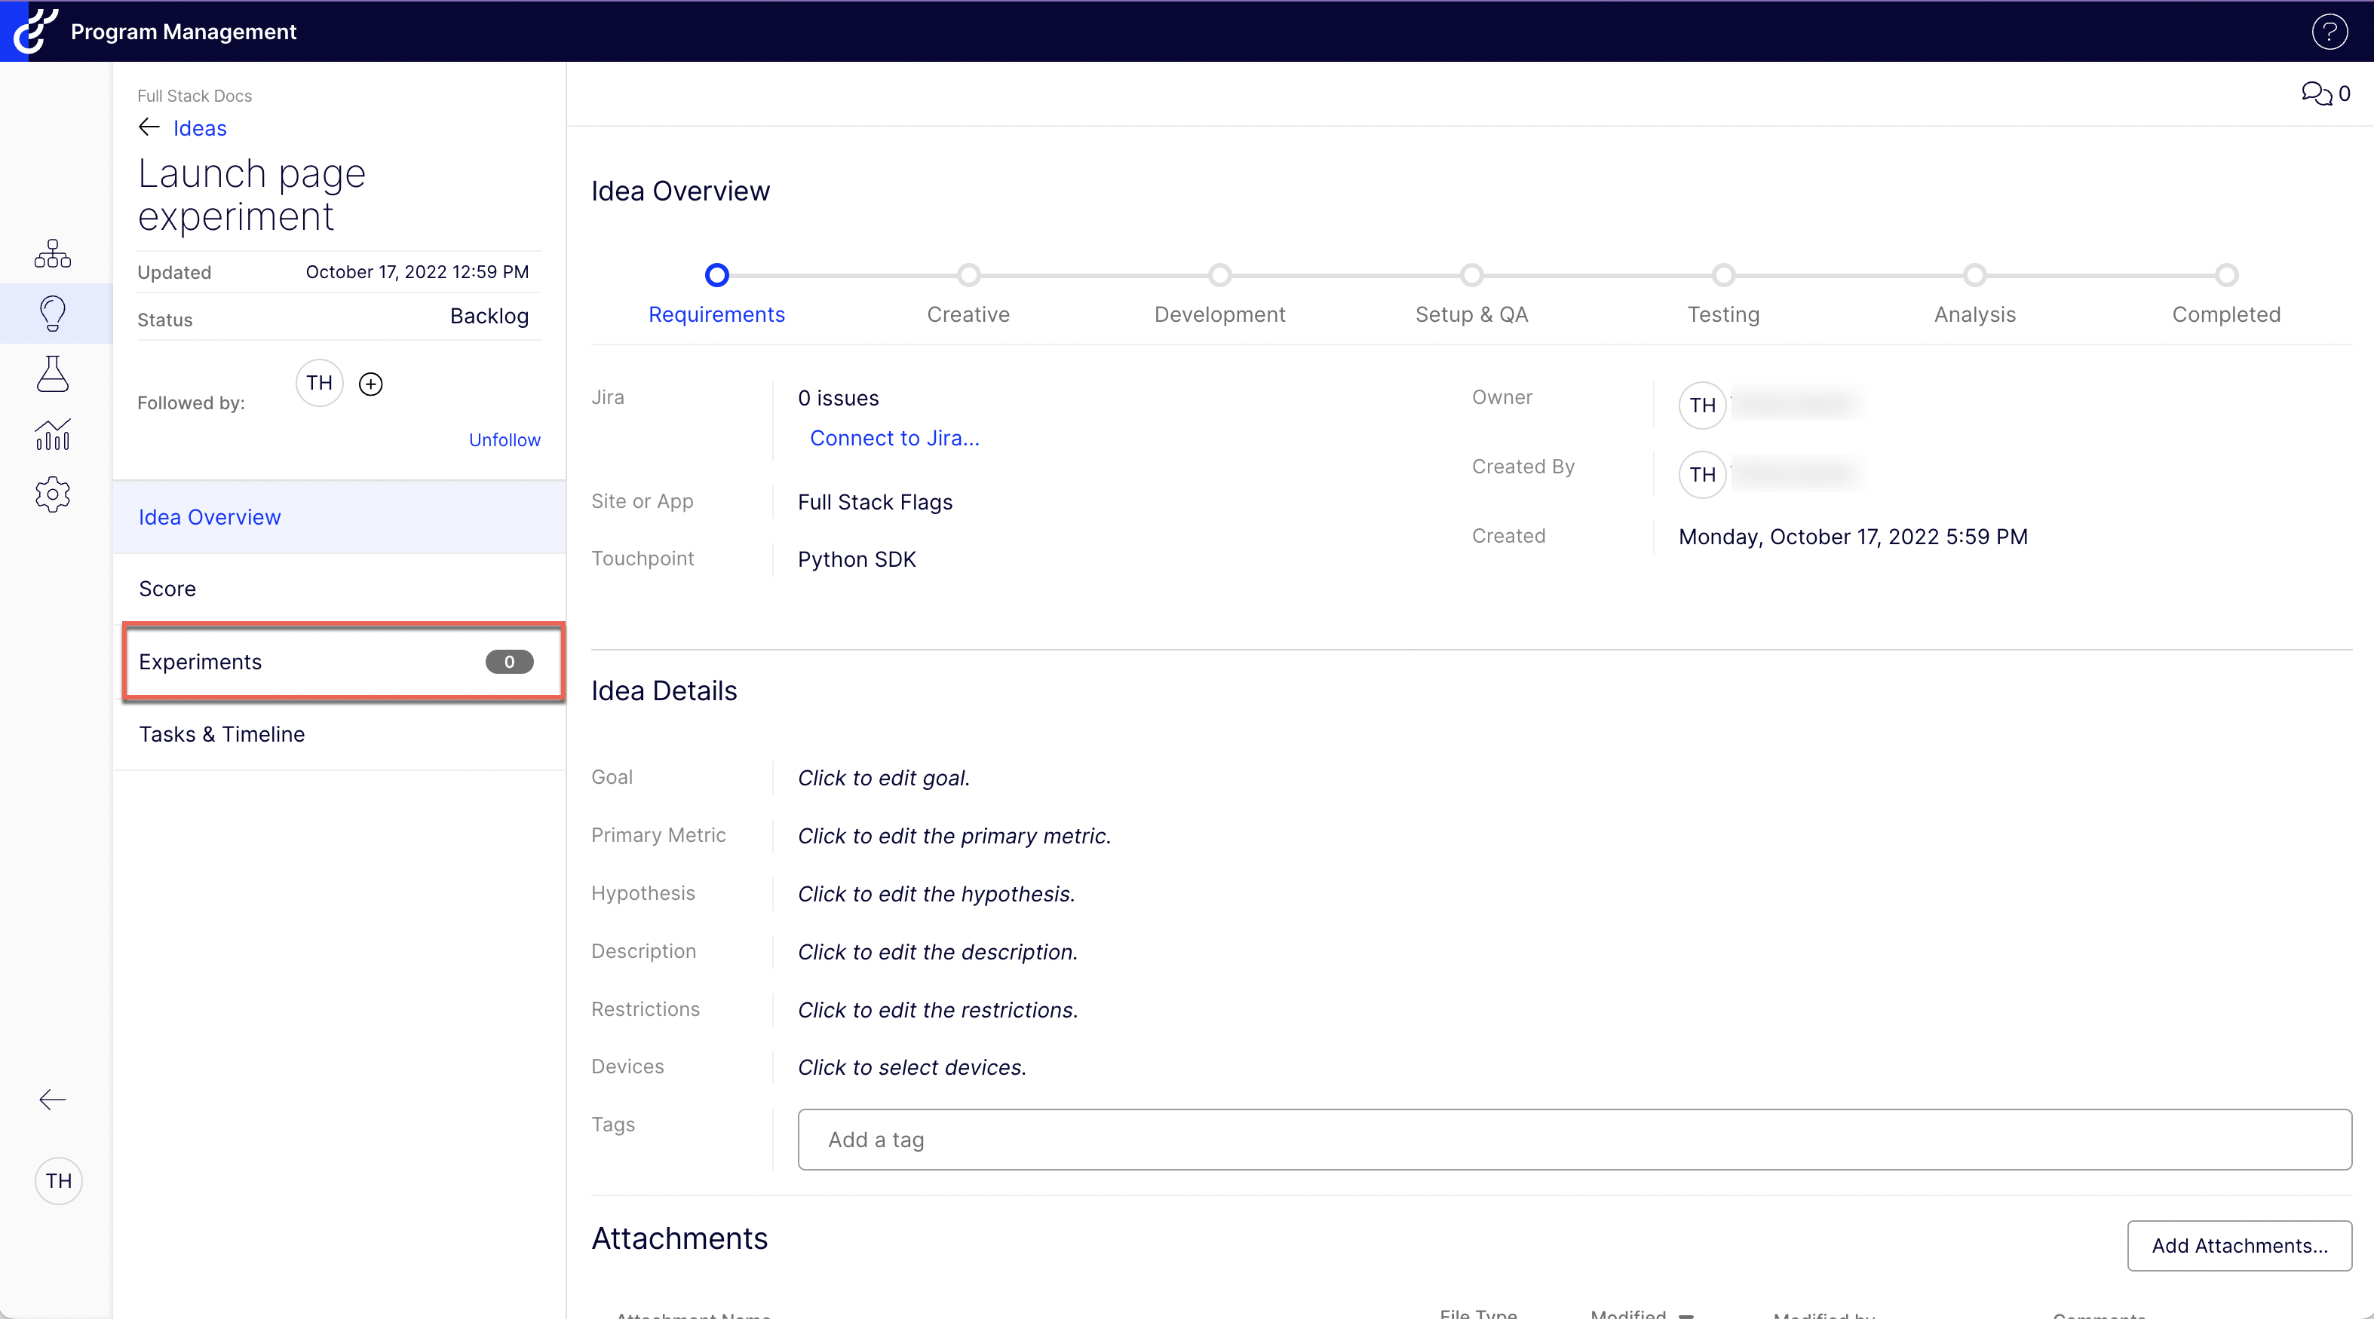Select the Testing stage marker
This screenshot has width=2374, height=1319.
pyautogui.click(x=1722, y=274)
